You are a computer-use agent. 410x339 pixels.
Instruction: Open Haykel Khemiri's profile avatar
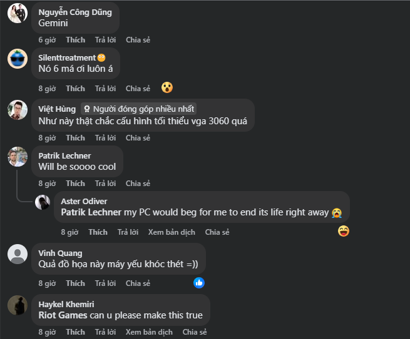[17, 305]
